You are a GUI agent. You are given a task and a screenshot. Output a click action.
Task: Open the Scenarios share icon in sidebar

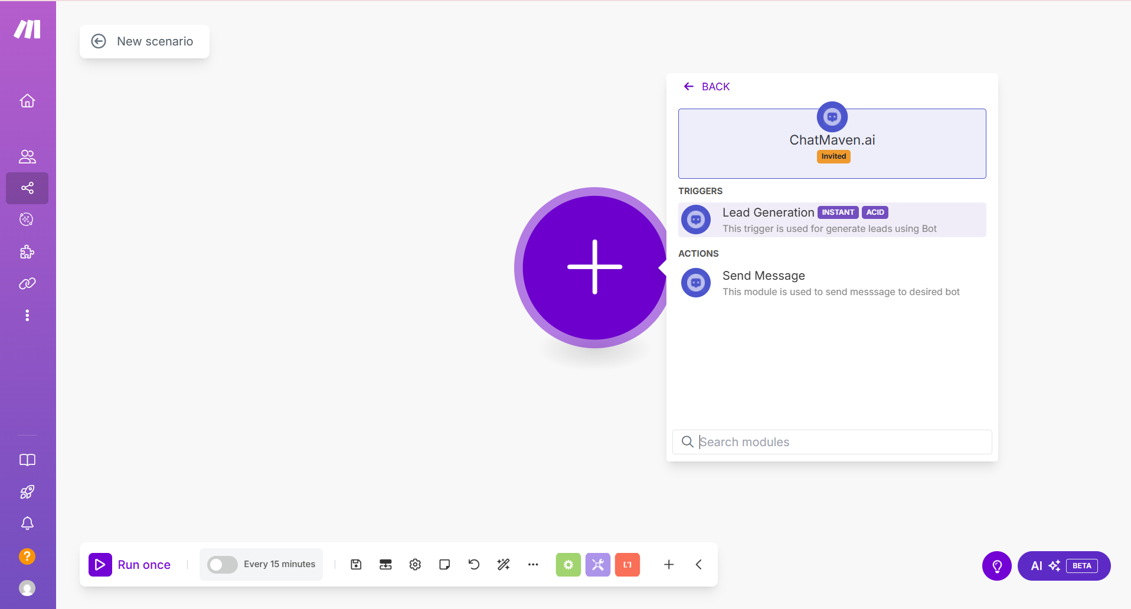pyautogui.click(x=27, y=188)
